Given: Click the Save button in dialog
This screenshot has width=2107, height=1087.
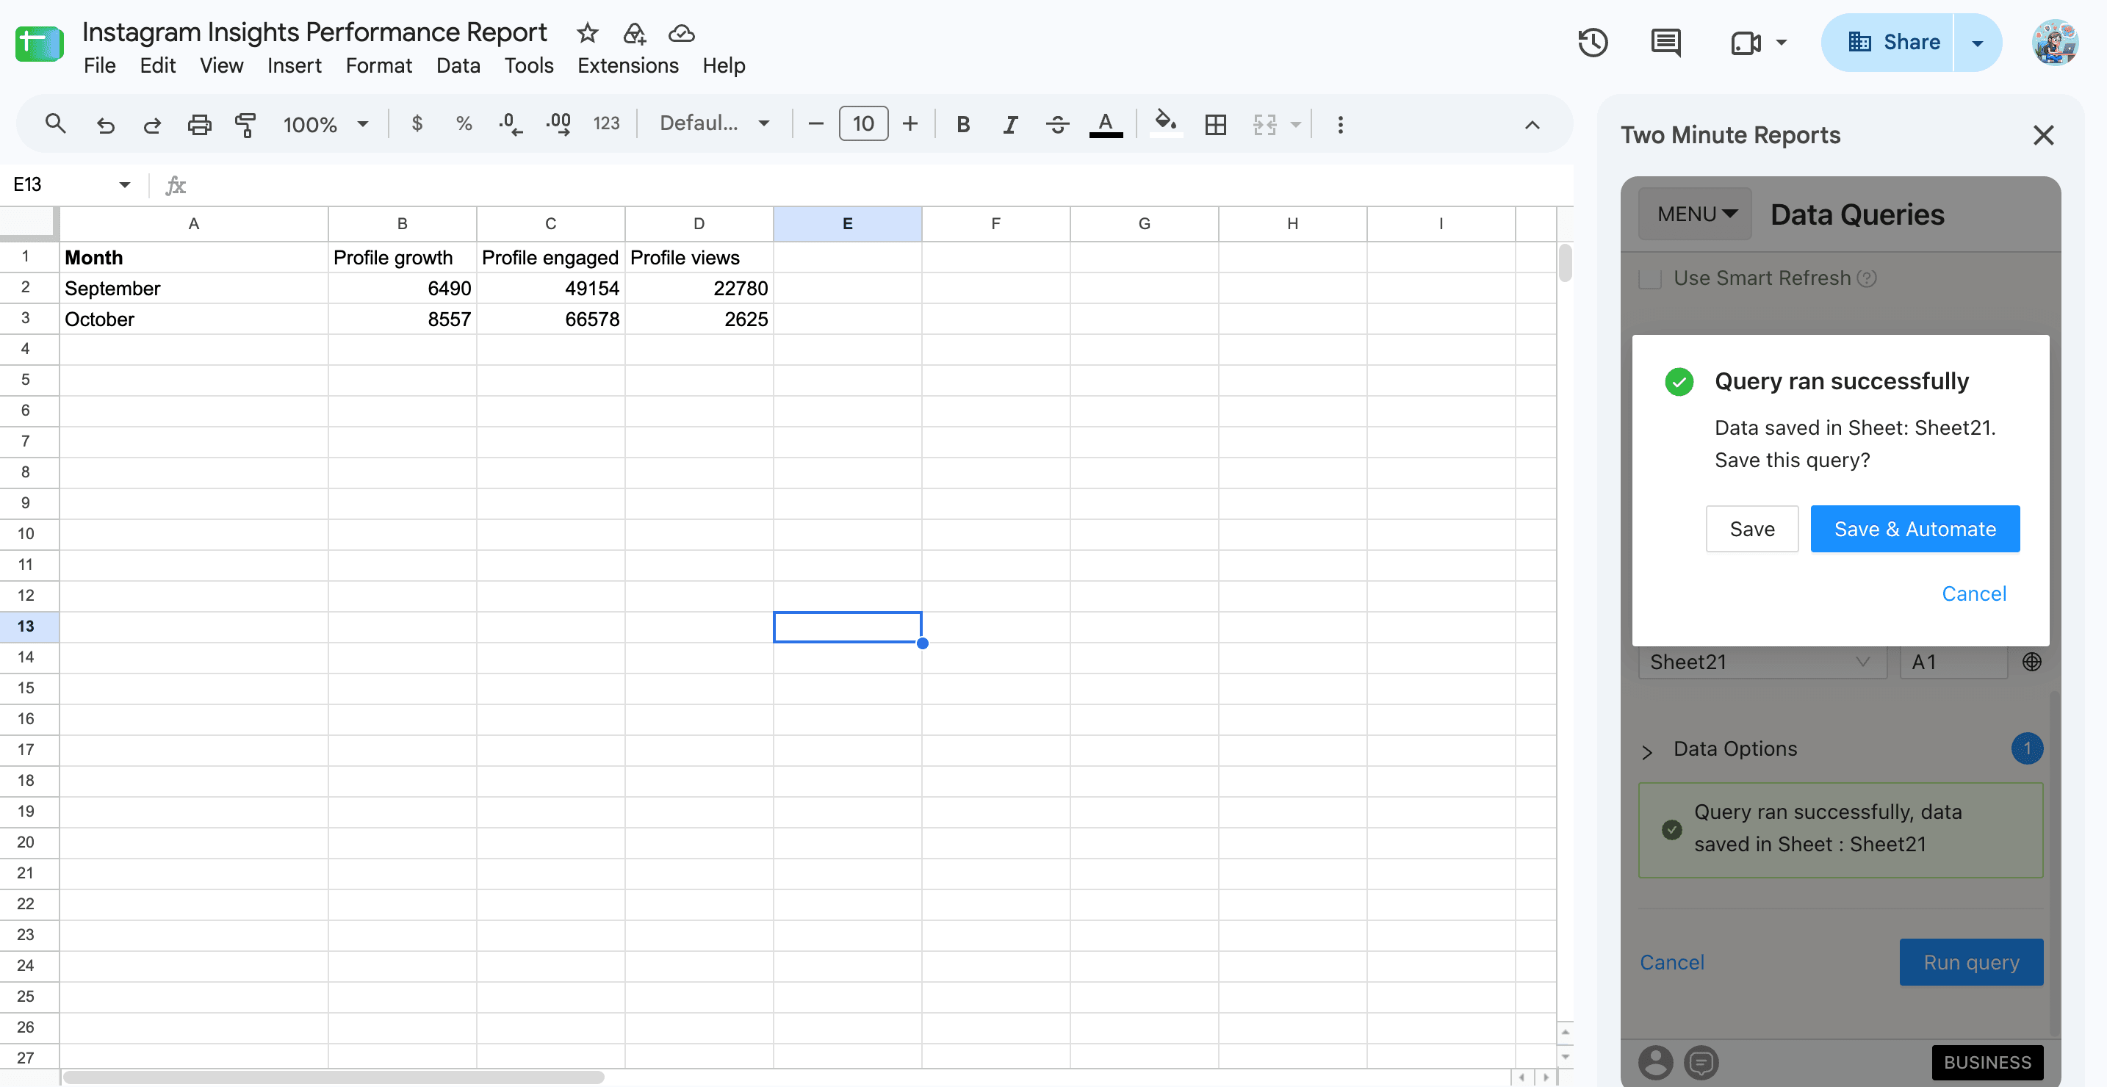Looking at the screenshot, I should coord(1752,530).
